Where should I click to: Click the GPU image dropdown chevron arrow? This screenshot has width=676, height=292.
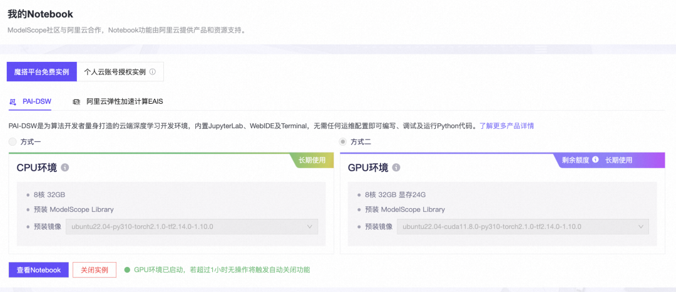pyautogui.click(x=641, y=226)
